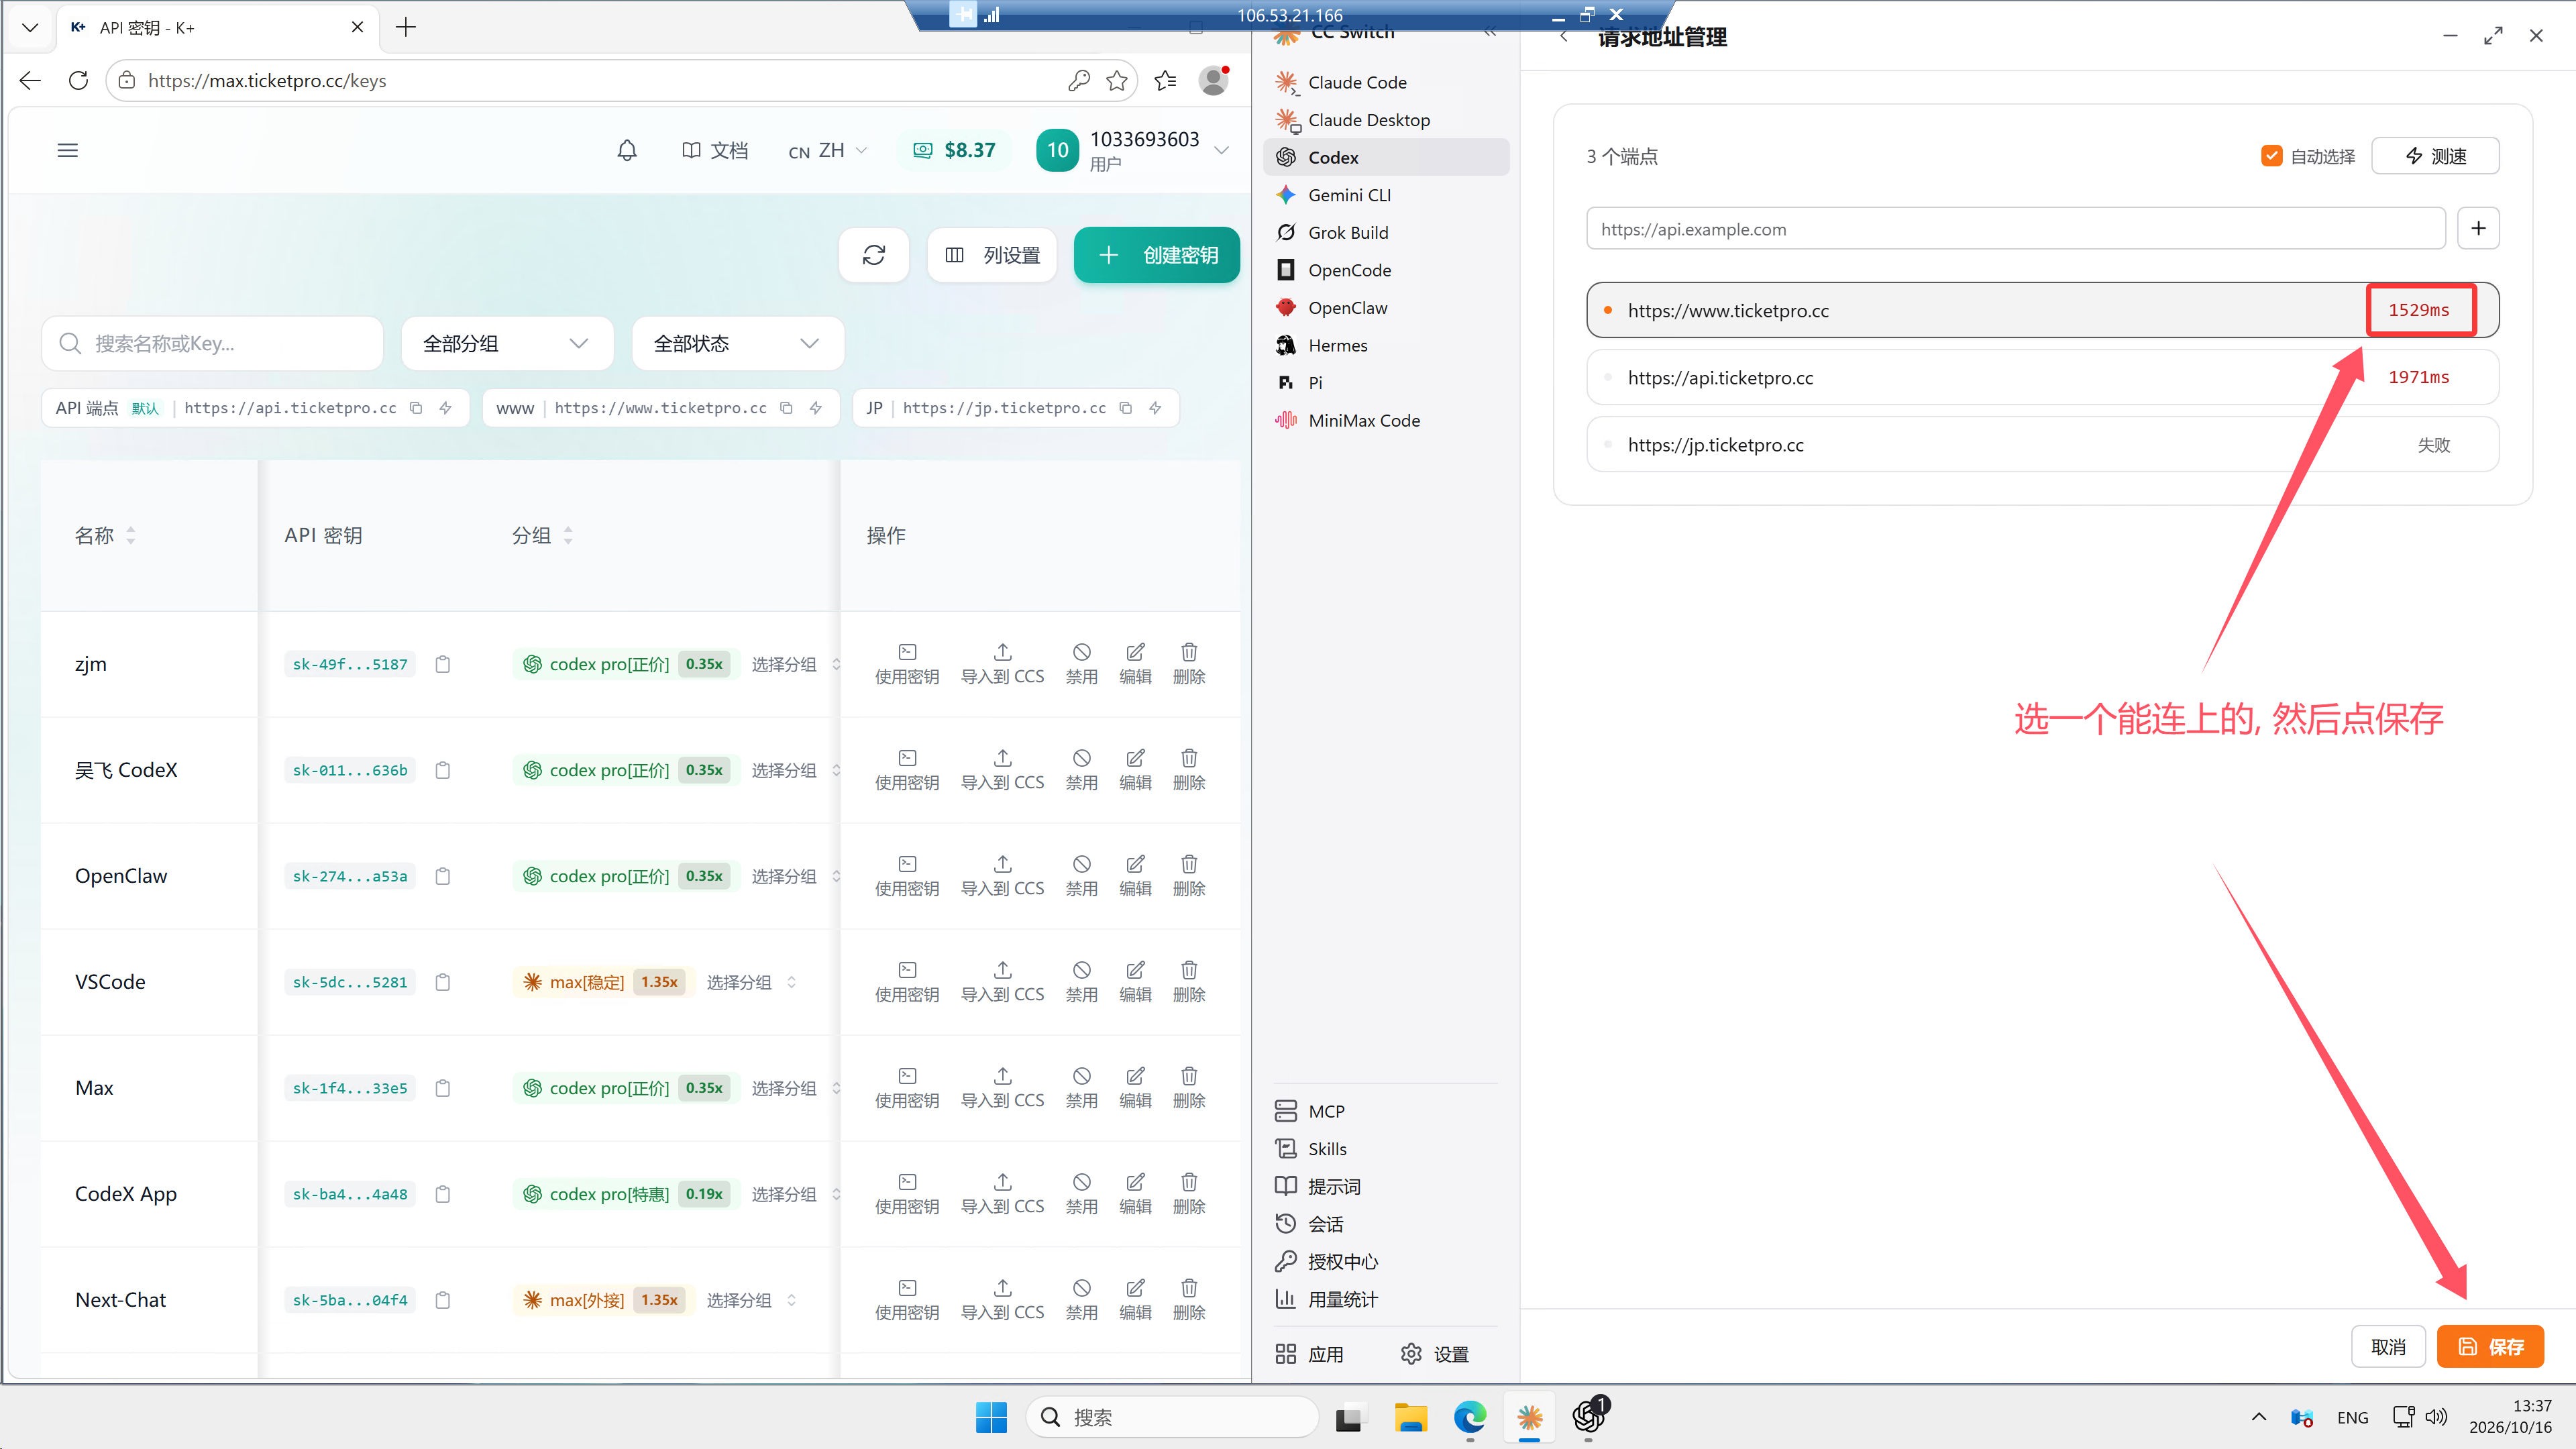Image resolution: width=2576 pixels, height=1449 pixels.
Task: Select the https://api.ticketpro.cc endpoint
Action: coord(2042,377)
